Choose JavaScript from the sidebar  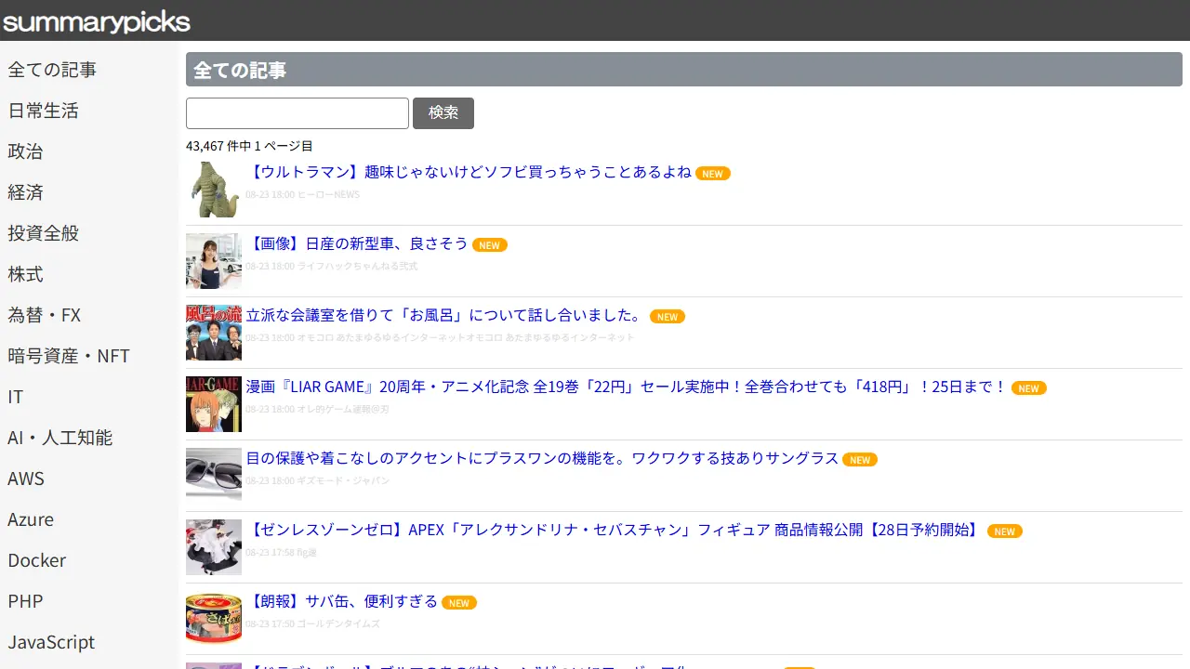pyautogui.click(x=51, y=642)
